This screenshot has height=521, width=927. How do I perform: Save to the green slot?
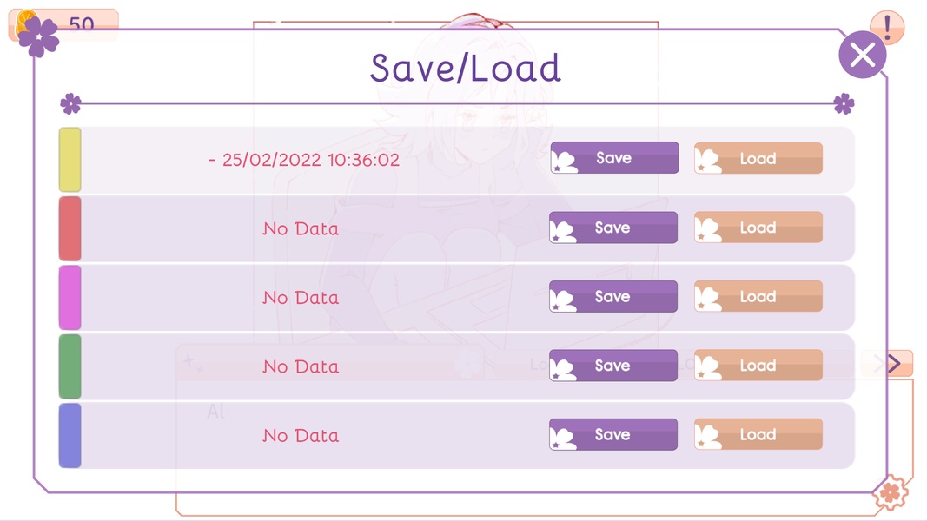pos(613,366)
